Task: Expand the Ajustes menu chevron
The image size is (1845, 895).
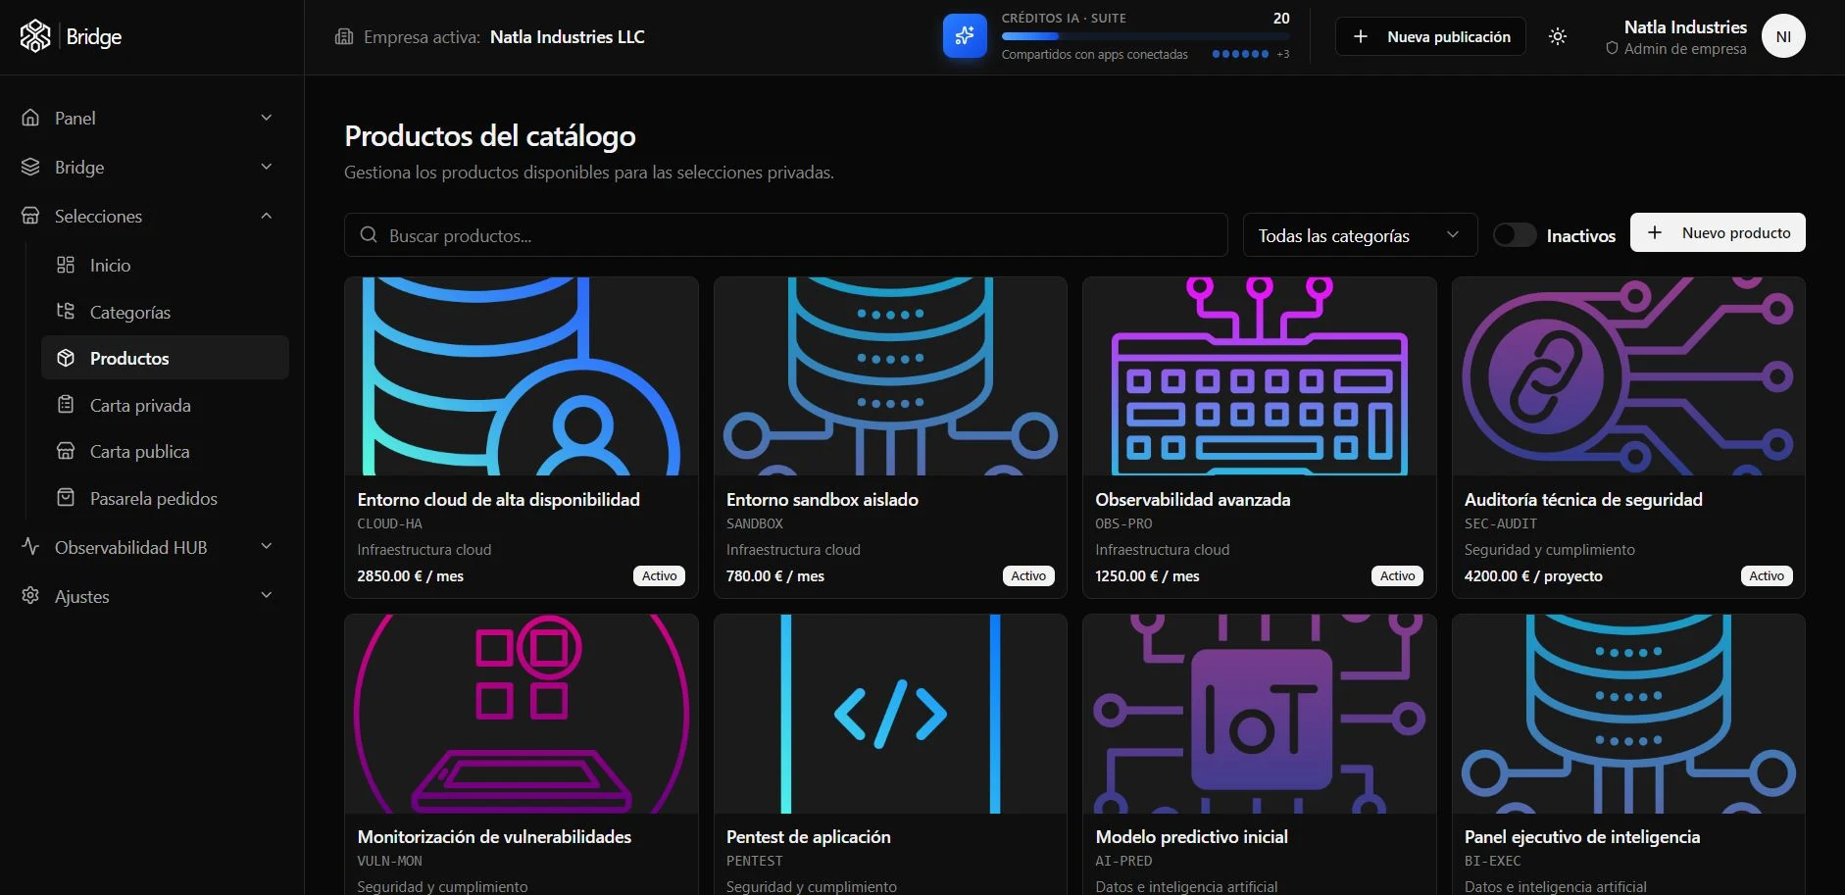Action: point(266,596)
